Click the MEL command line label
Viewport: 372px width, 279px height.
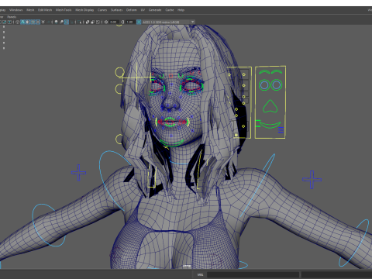point(200,274)
